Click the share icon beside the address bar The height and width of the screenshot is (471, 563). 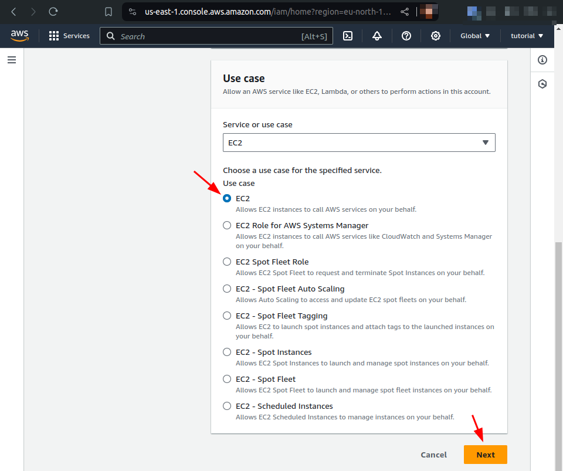[405, 11]
